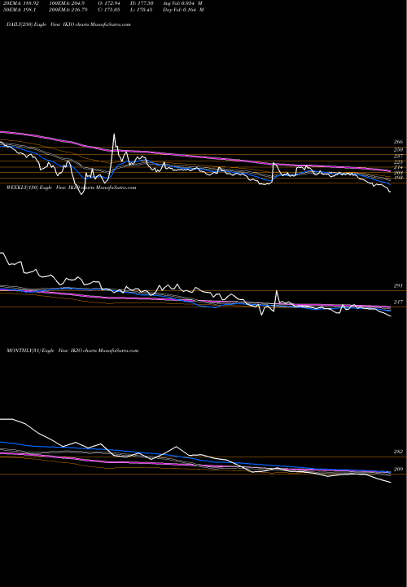Image resolution: width=407 pixels, height=587 pixels.
Task: Click the last price point on daily chart
Action: point(390,192)
